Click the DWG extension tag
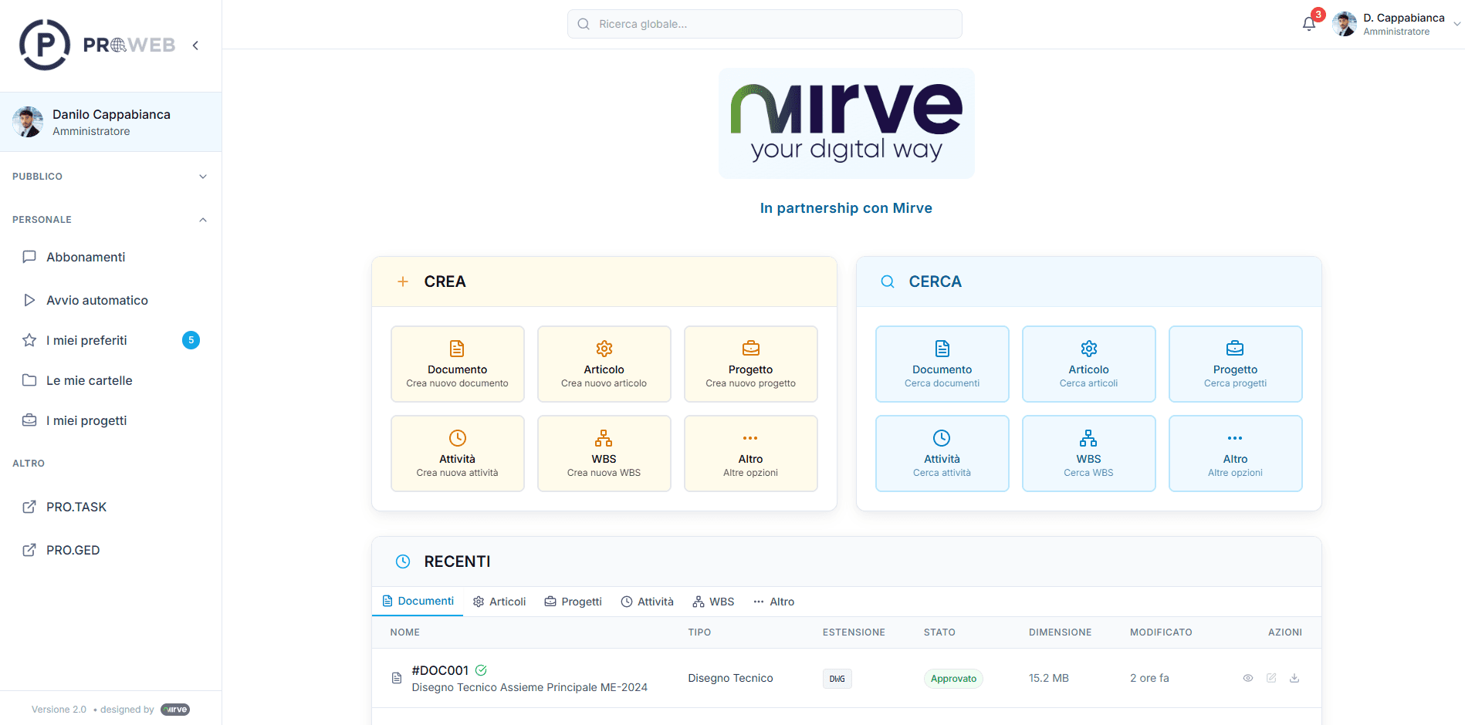1465x725 pixels. coord(837,679)
